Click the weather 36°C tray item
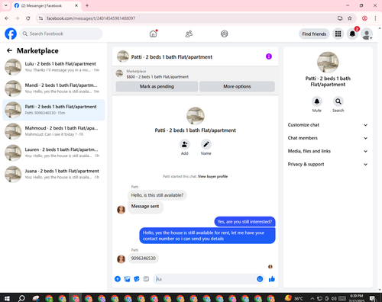 [294, 298]
